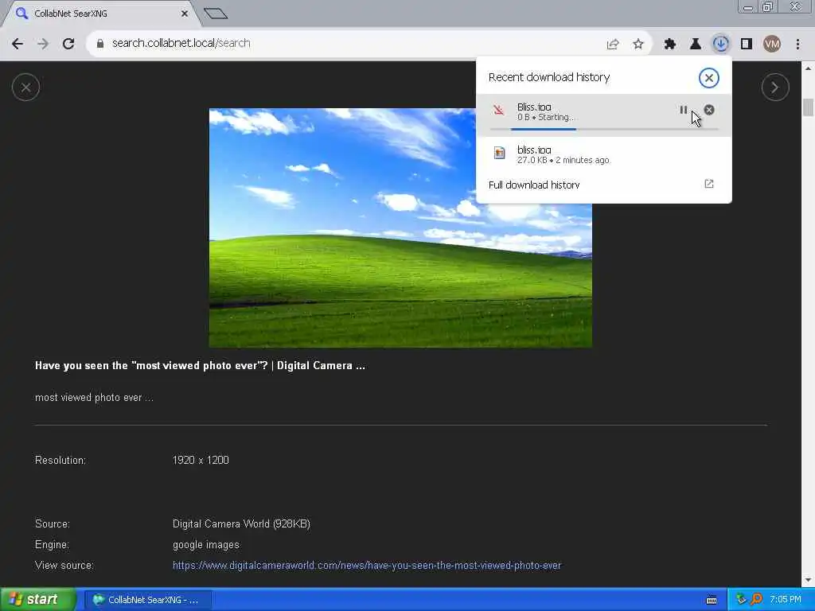The width and height of the screenshot is (815, 611).
Task: Open the Extensions puzzle icon
Action: pyautogui.click(x=670, y=45)
